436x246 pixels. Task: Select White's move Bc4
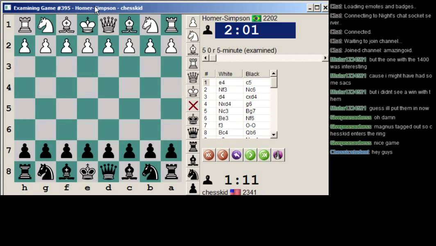click(x=223, y=132)
